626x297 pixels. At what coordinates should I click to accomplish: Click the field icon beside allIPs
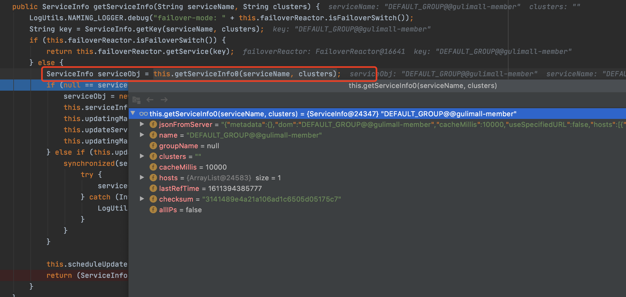coord(153,210)
